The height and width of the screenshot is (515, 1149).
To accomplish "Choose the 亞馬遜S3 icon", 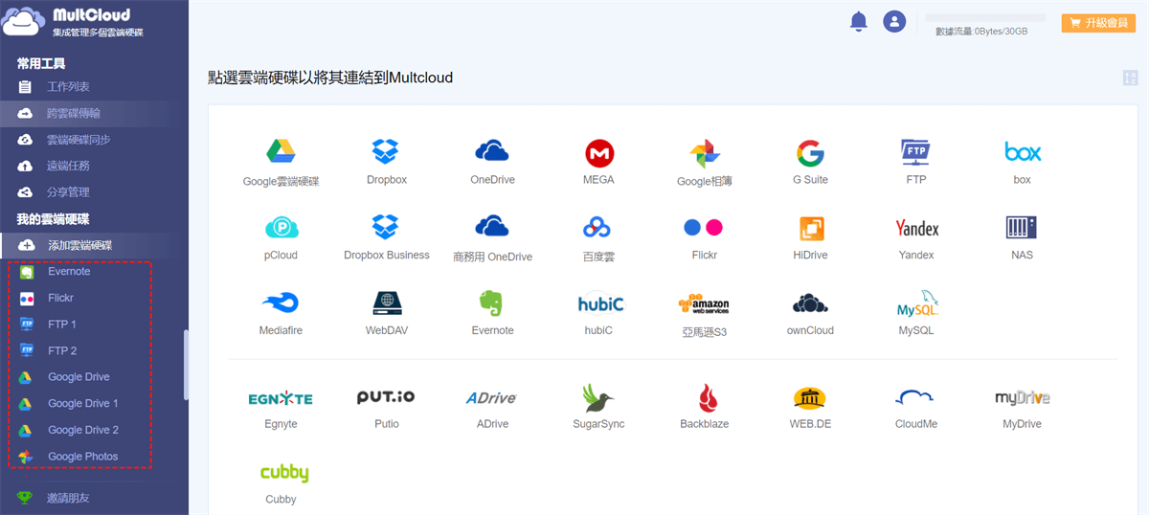I will 704,303.
